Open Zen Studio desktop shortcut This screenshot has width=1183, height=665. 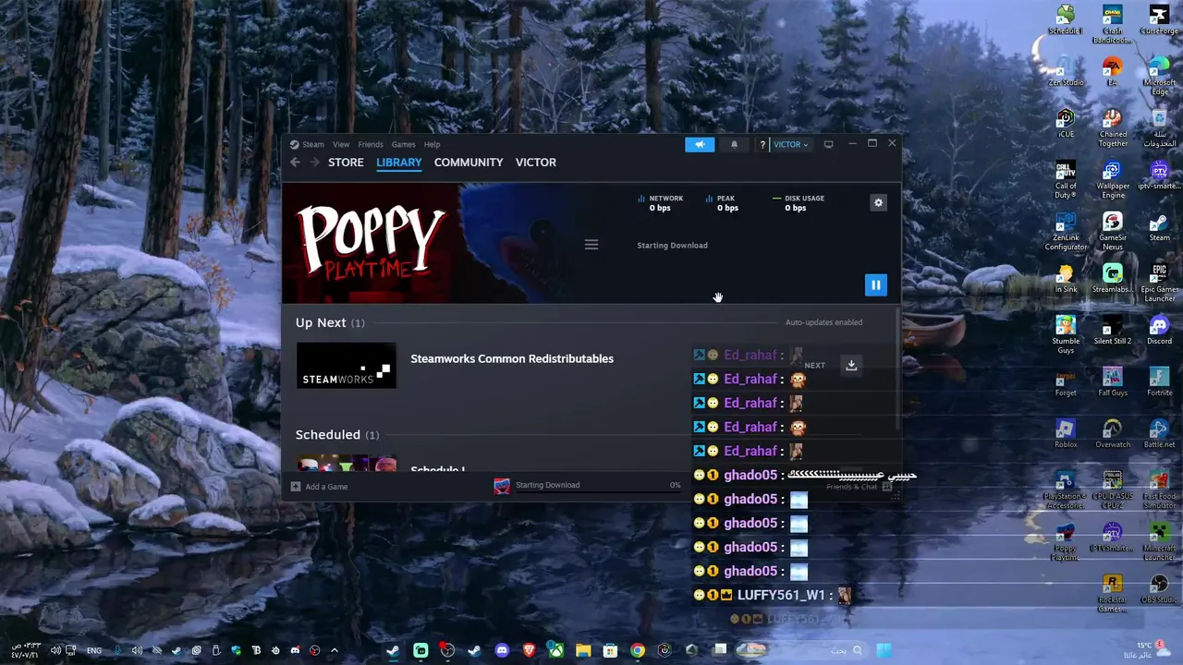pos(1066,71)
